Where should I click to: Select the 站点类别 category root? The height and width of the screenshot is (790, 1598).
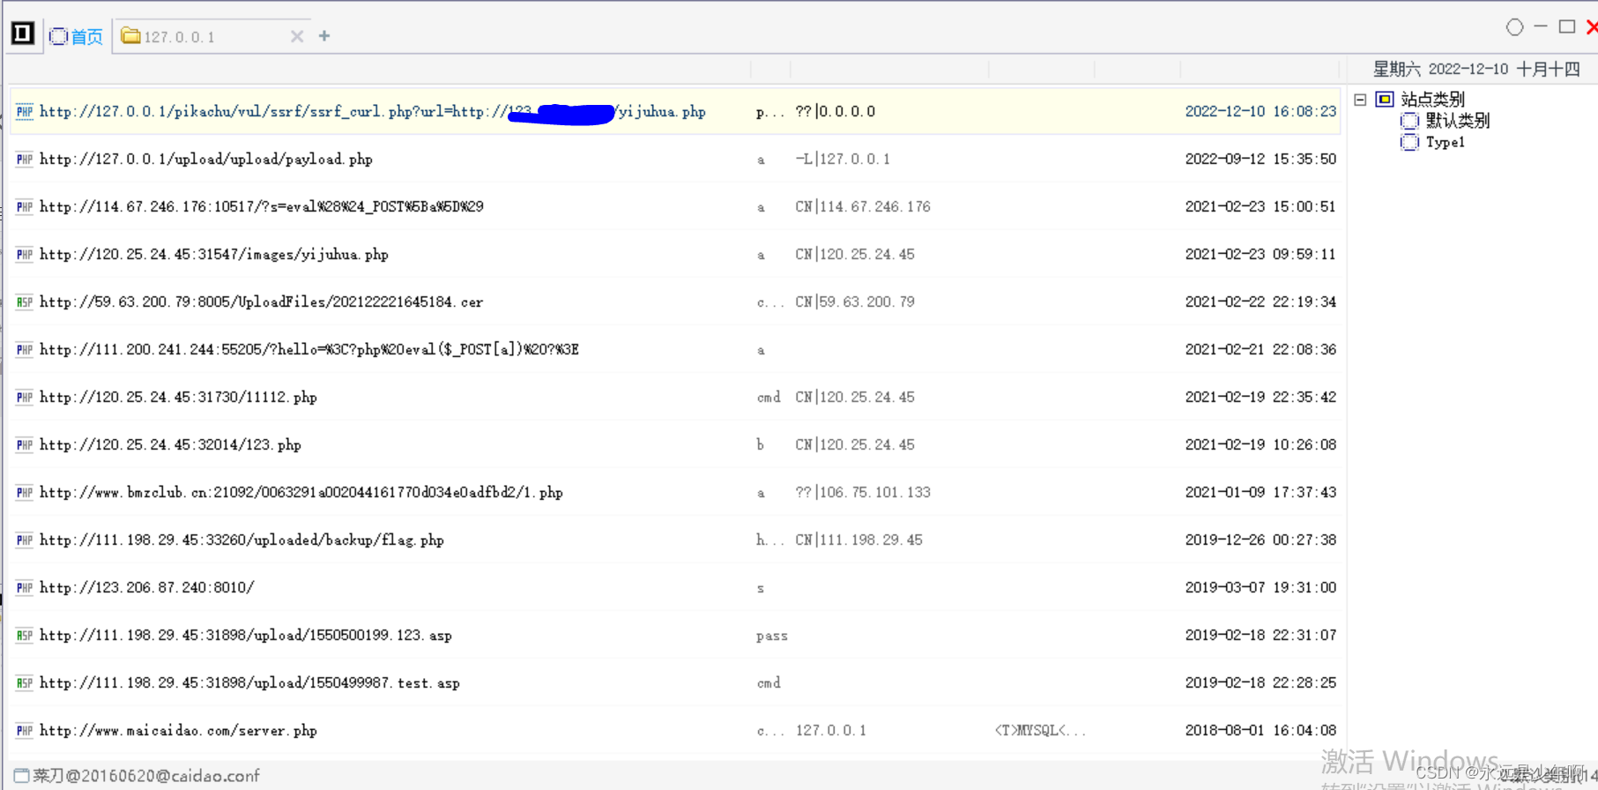[1432, 99]
